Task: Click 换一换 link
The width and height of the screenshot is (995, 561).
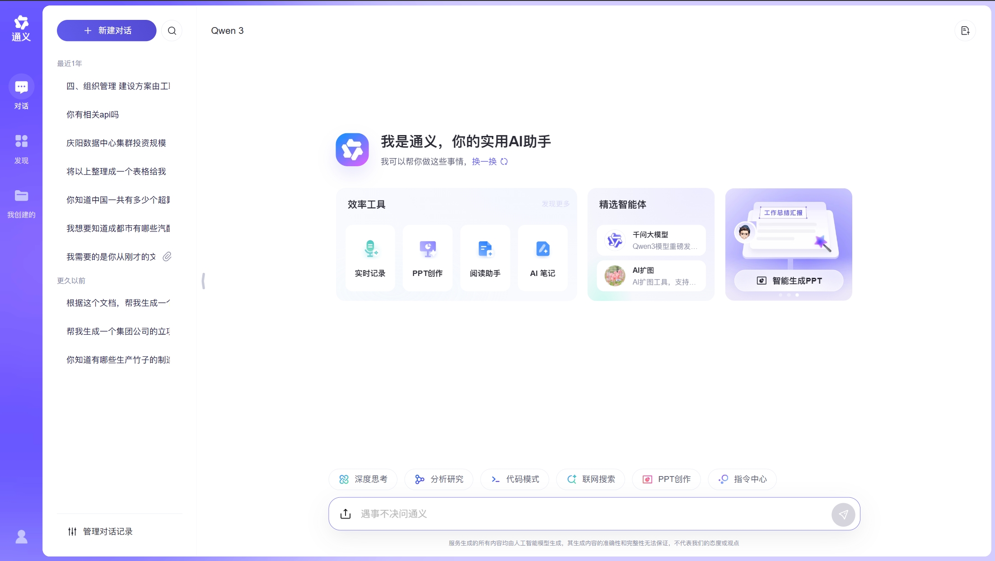Action: pyautogui.click(x=484, y=162)
